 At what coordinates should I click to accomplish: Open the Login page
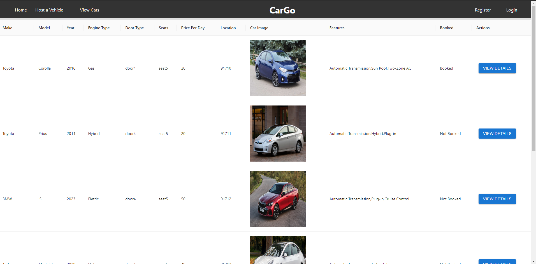click(511, 10)
